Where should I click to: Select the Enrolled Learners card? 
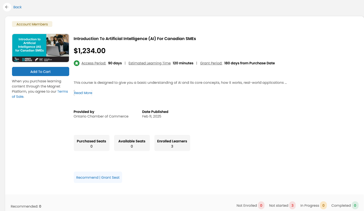[172, 143]
